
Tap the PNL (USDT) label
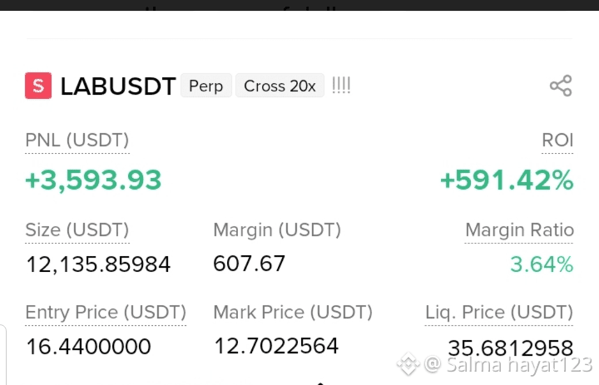click(x=77, y=141)
